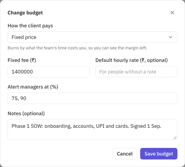This screenshot has height=167, width=185.
Task: Close the Change budget dialog
Action: point(172,13)
